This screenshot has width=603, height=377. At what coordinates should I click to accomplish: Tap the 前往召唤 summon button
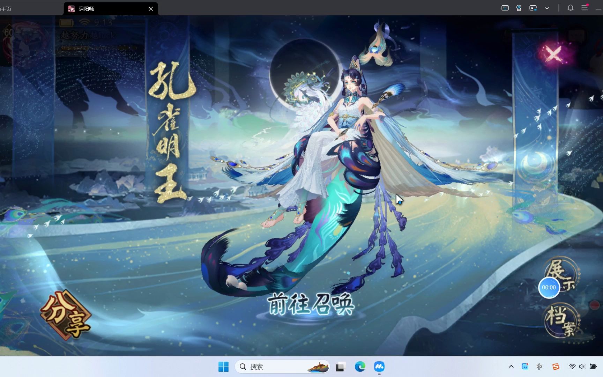coord(311,304)
